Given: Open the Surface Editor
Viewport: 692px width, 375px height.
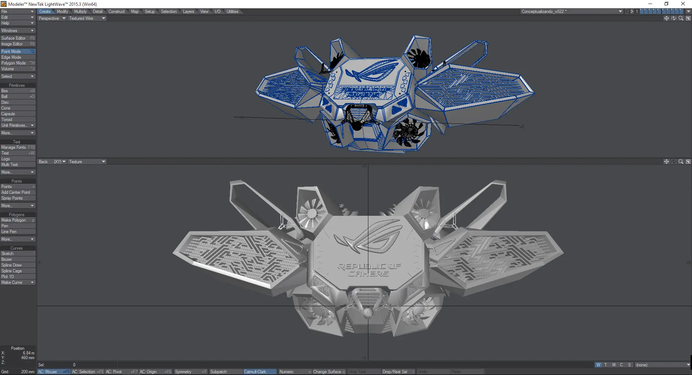Looking at the screenshot, I should 18,38.
